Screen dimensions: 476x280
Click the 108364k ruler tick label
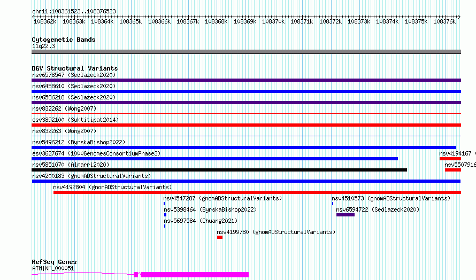102,21
